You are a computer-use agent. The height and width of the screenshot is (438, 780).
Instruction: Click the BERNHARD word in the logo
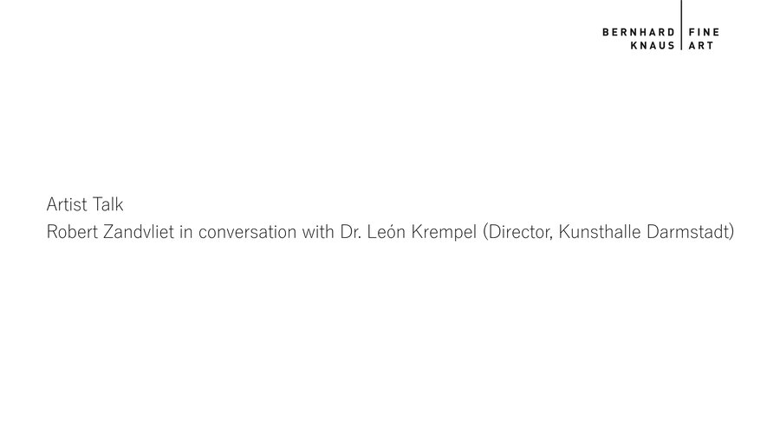click(x=638, y=32)
